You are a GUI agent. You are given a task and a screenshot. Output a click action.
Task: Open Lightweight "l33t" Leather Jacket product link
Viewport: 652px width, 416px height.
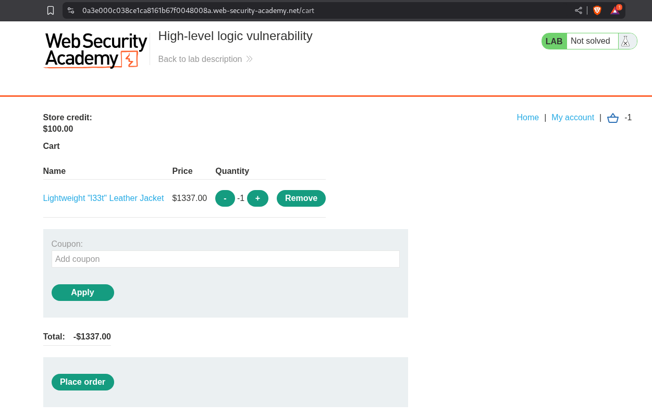[x=103, y=198]
